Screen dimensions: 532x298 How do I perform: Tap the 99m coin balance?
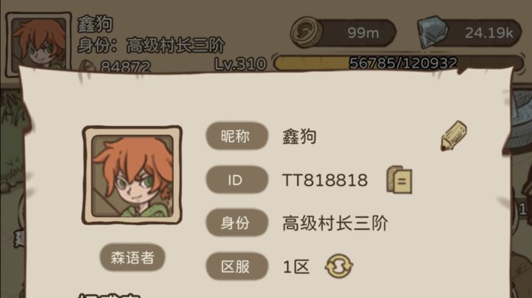coord(363,33)
